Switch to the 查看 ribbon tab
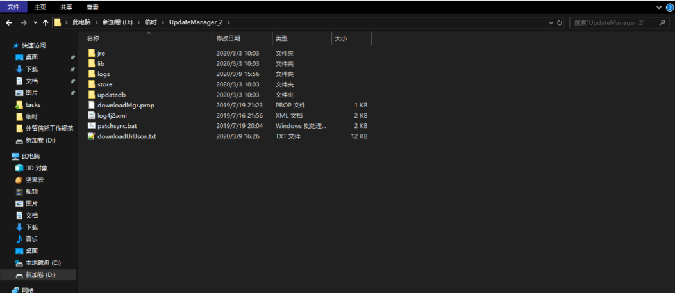This screenshot has height=293, width=675. pos(93,7)
